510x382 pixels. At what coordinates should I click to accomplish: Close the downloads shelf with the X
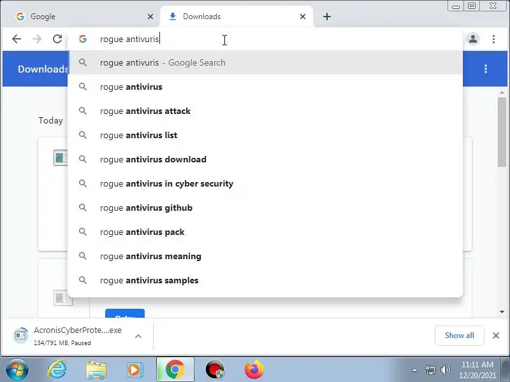pos(496,336)
